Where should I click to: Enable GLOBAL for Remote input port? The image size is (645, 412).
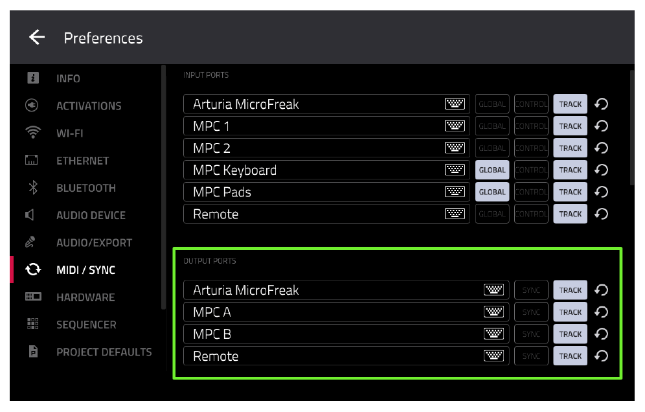pyautogui.click(x=492, y=214)
